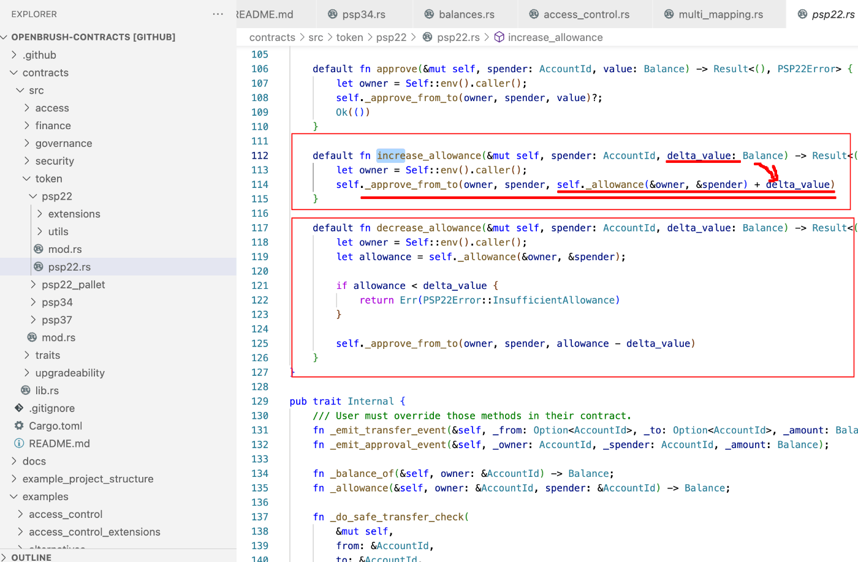
Task: Switch to the balances.rs tab
Action: coord(465,14)
